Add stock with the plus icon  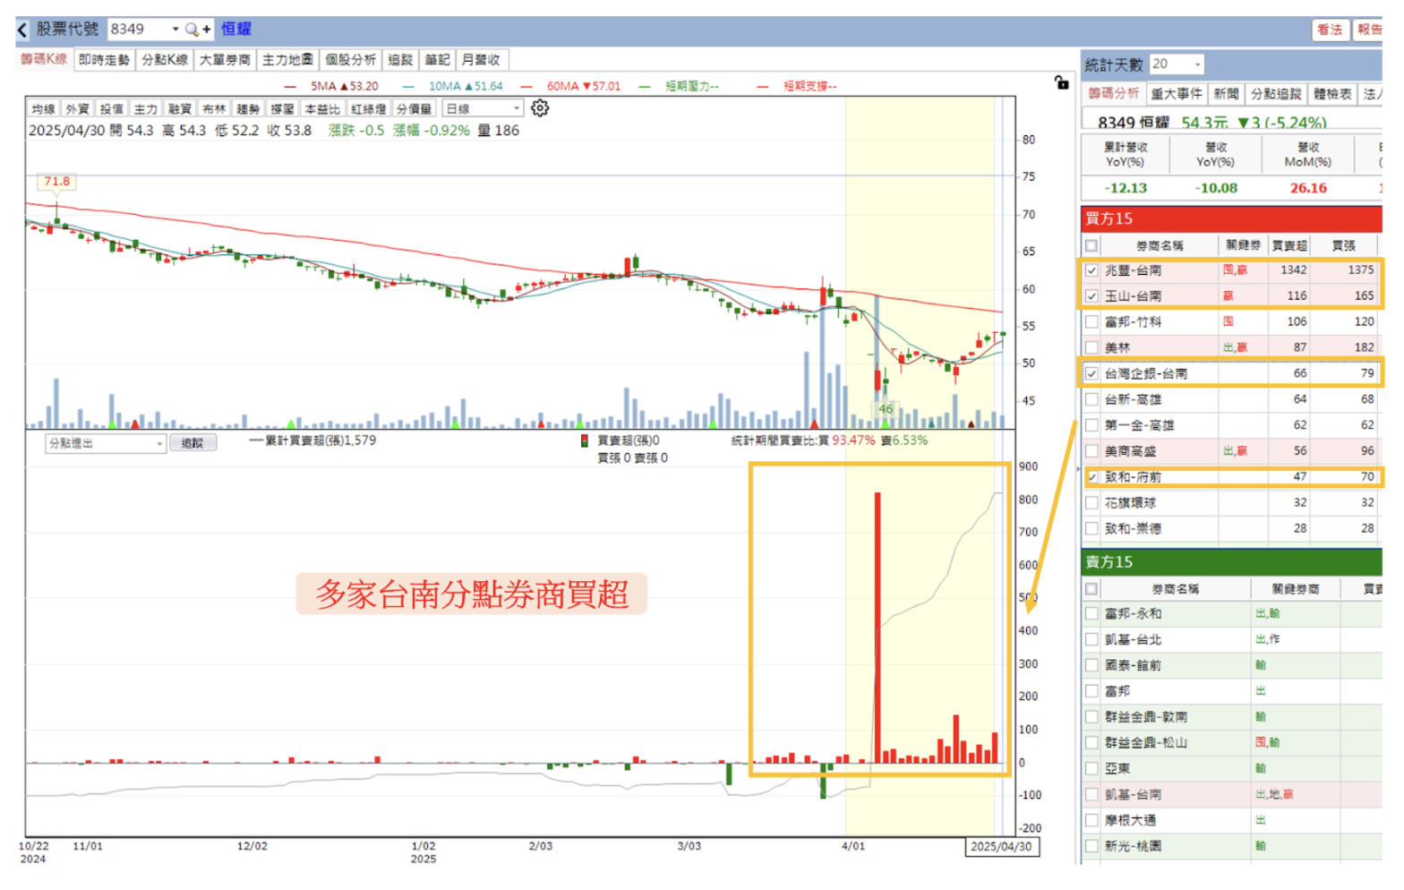click(x=207, y=30)
